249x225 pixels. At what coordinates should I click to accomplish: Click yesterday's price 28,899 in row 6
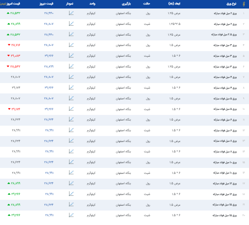click(x=49, y=67)
